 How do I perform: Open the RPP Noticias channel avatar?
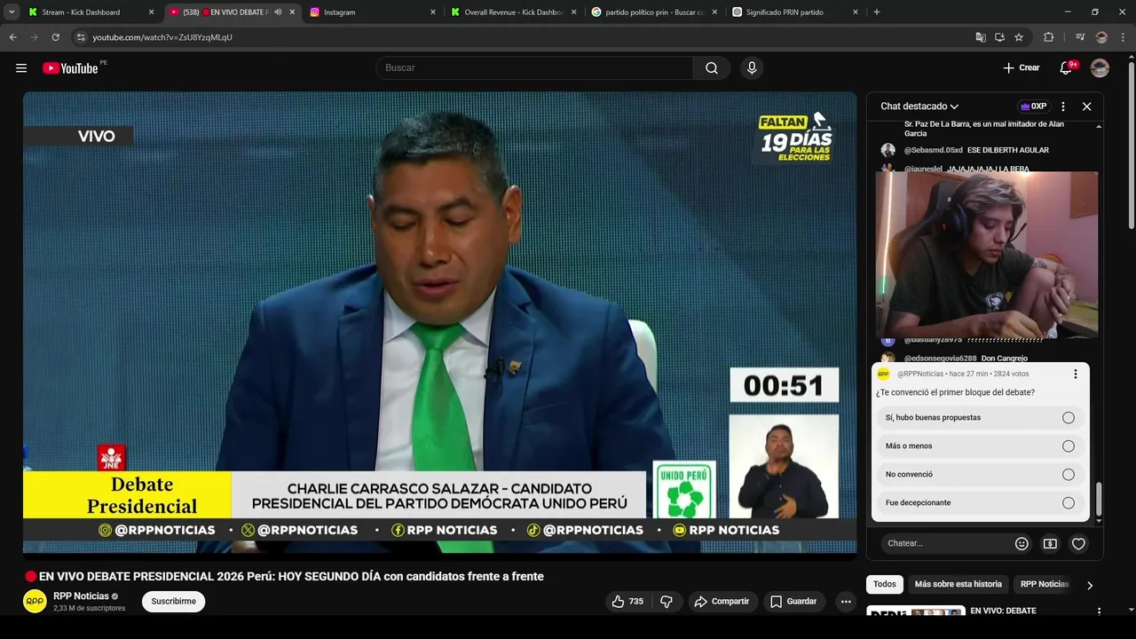coord(35,602)
